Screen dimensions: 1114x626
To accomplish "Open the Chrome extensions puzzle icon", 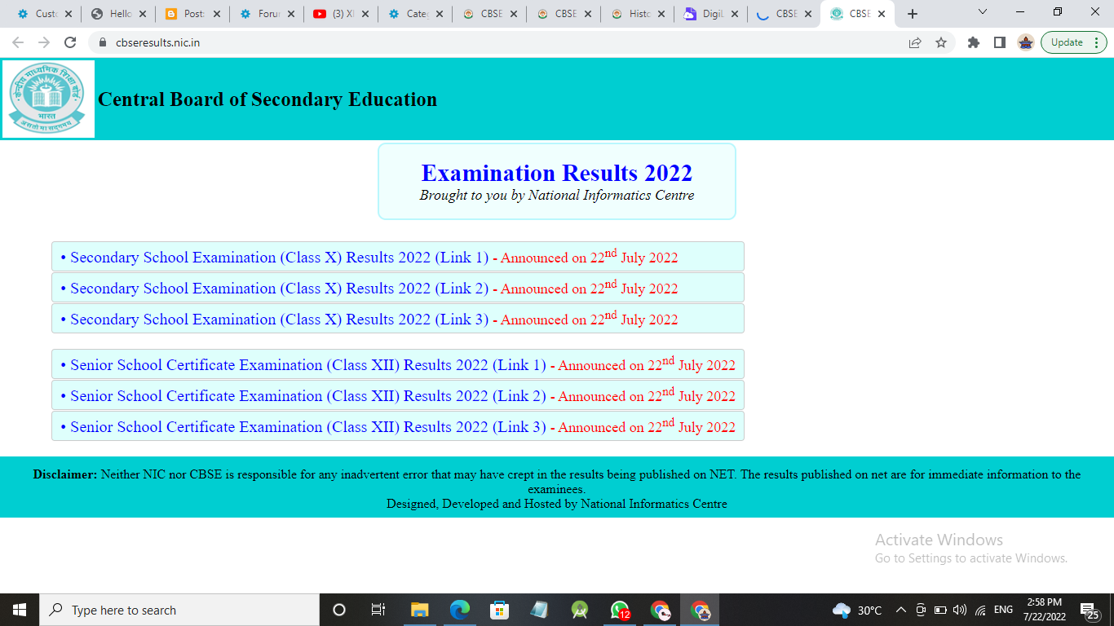I will pyautogui.click(x=973, y=42).
